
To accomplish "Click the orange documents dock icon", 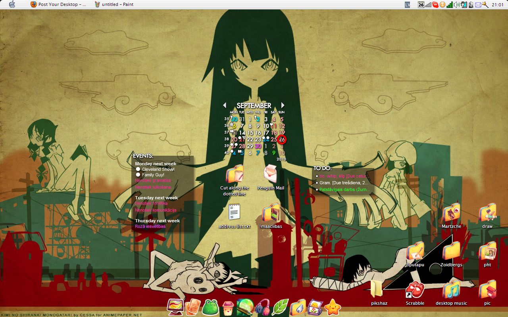I will 192,307.
